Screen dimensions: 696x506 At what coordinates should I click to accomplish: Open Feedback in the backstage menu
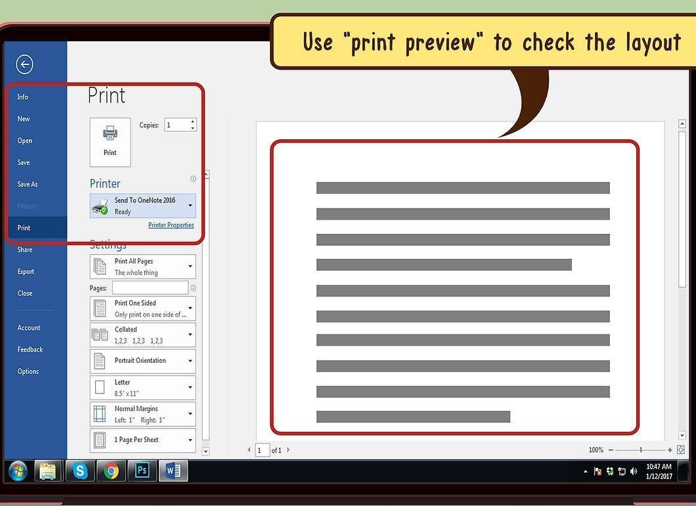pyautogui.click(x=30, y=349)
